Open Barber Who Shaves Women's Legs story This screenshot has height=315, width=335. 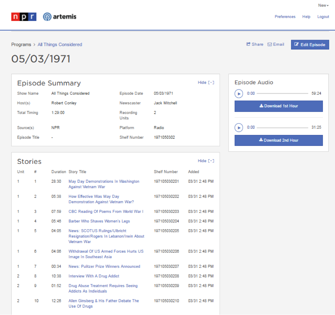click(x=99, y=221)
